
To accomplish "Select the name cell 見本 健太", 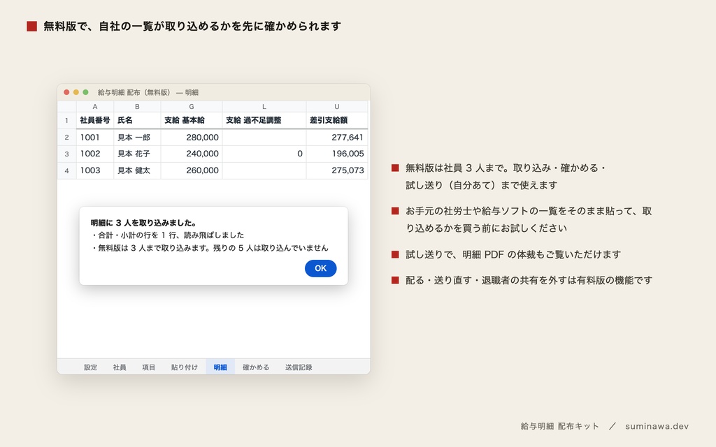I will click(137, 170).
